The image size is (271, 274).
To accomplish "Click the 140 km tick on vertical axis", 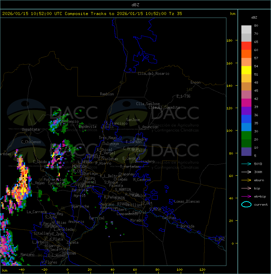I will [229, 86].
